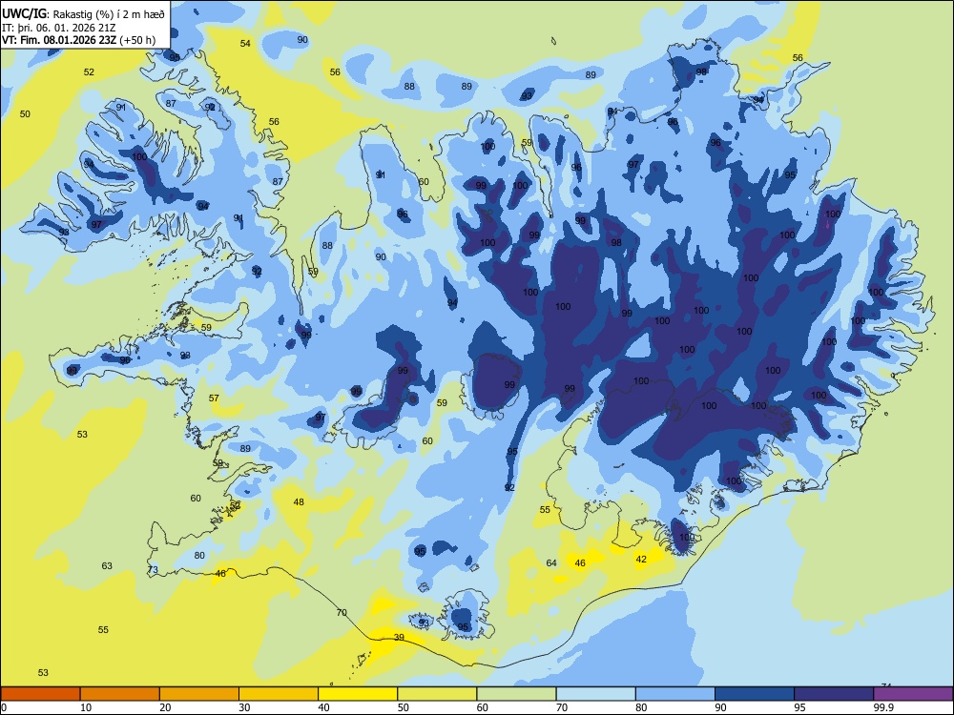
Task: Click the valid time line "VT: Fim. 08.01.2026 23Z"
Action: coord(59,40)
